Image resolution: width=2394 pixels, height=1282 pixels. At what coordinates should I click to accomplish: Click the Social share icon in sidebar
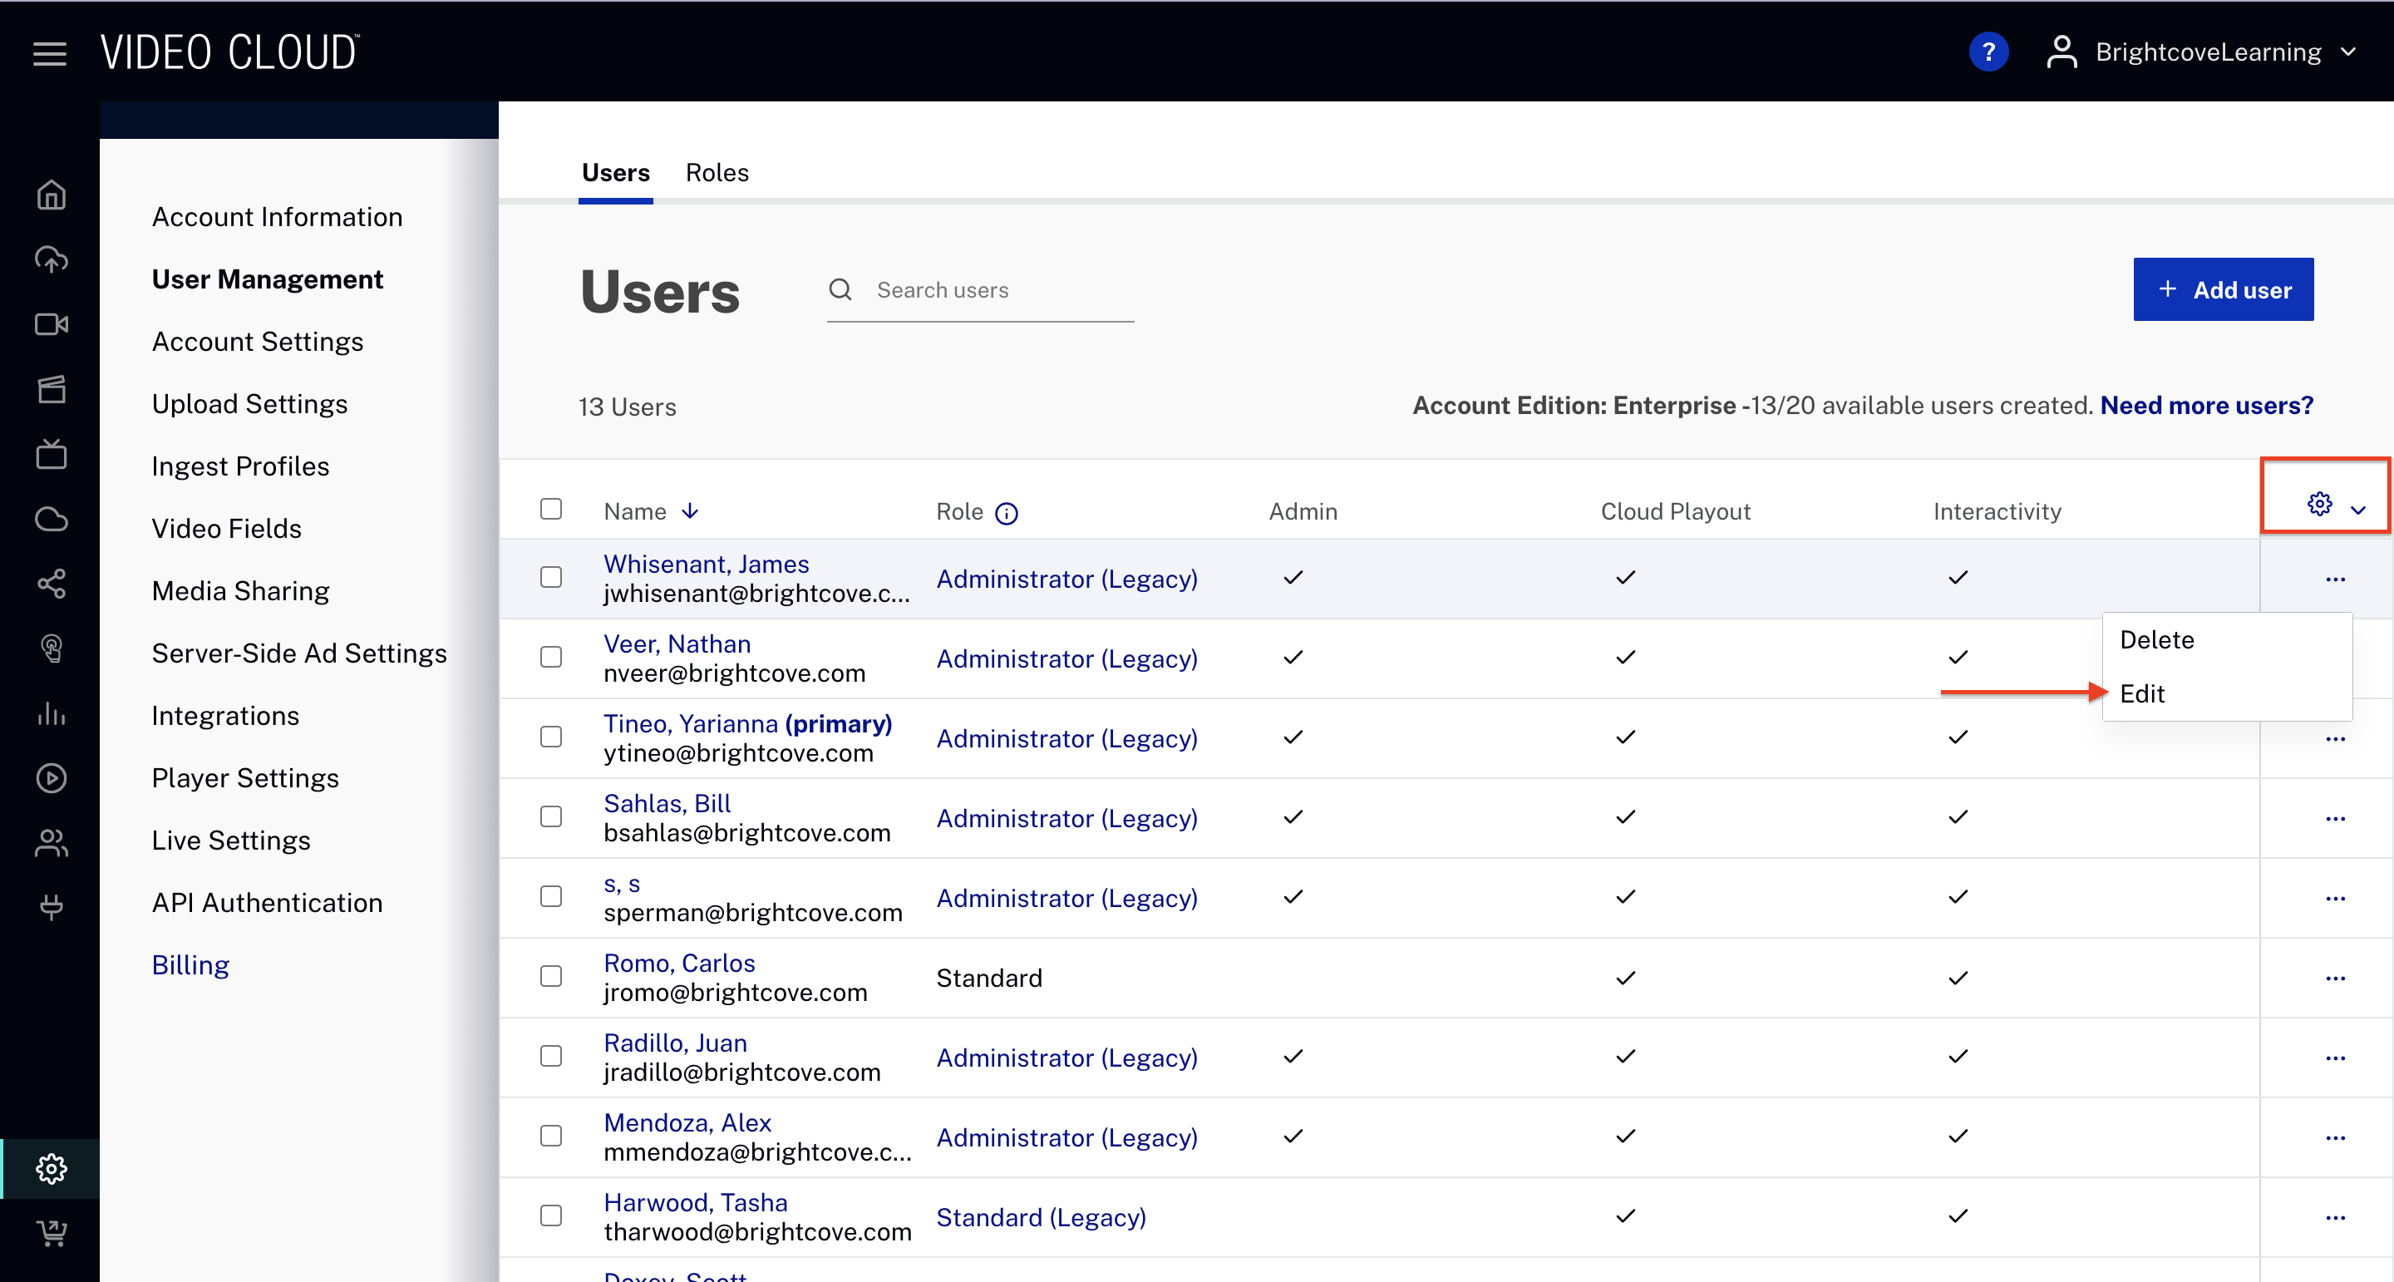pyautogui.click(x=51, y=584)
